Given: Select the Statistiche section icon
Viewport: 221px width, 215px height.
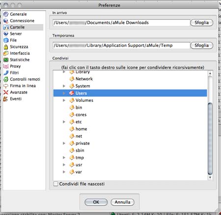Looking at the screenshot, I should tap(6, 60).
